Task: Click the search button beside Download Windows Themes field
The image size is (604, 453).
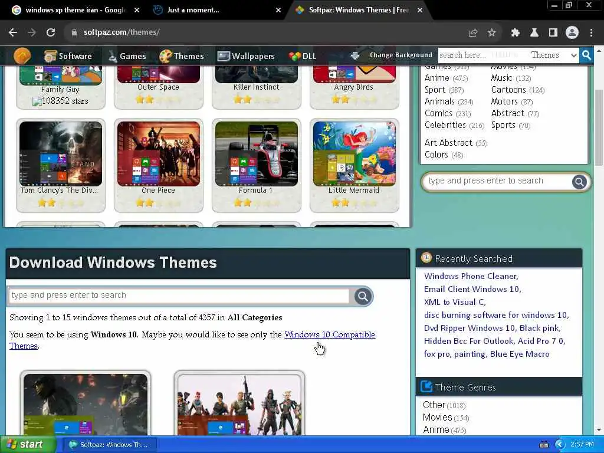Action: 363,296
